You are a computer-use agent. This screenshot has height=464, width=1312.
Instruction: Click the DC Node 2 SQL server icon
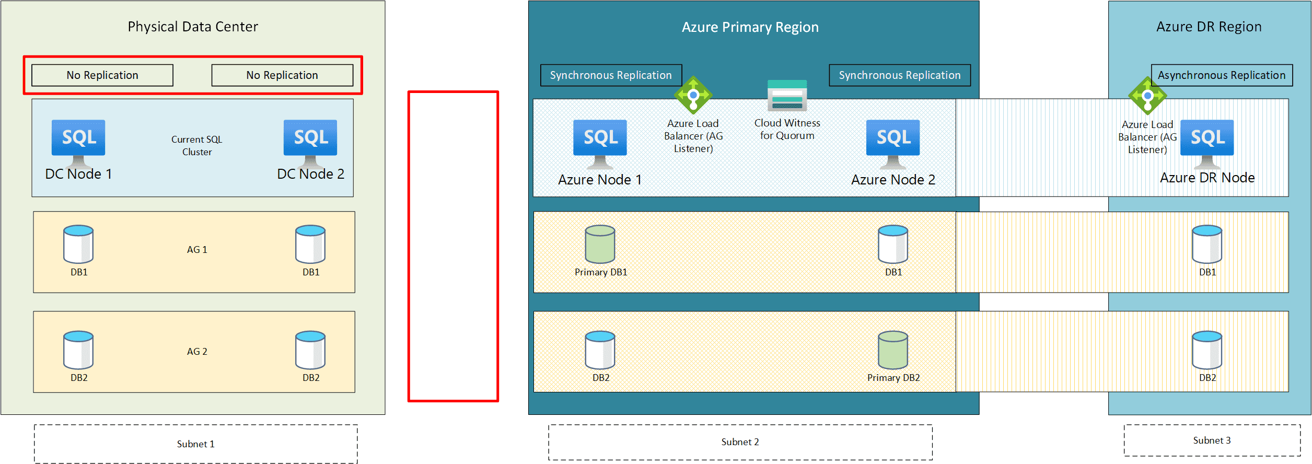[310, 143]
